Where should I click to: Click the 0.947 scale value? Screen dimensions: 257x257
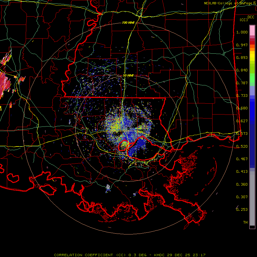[242, 45]
